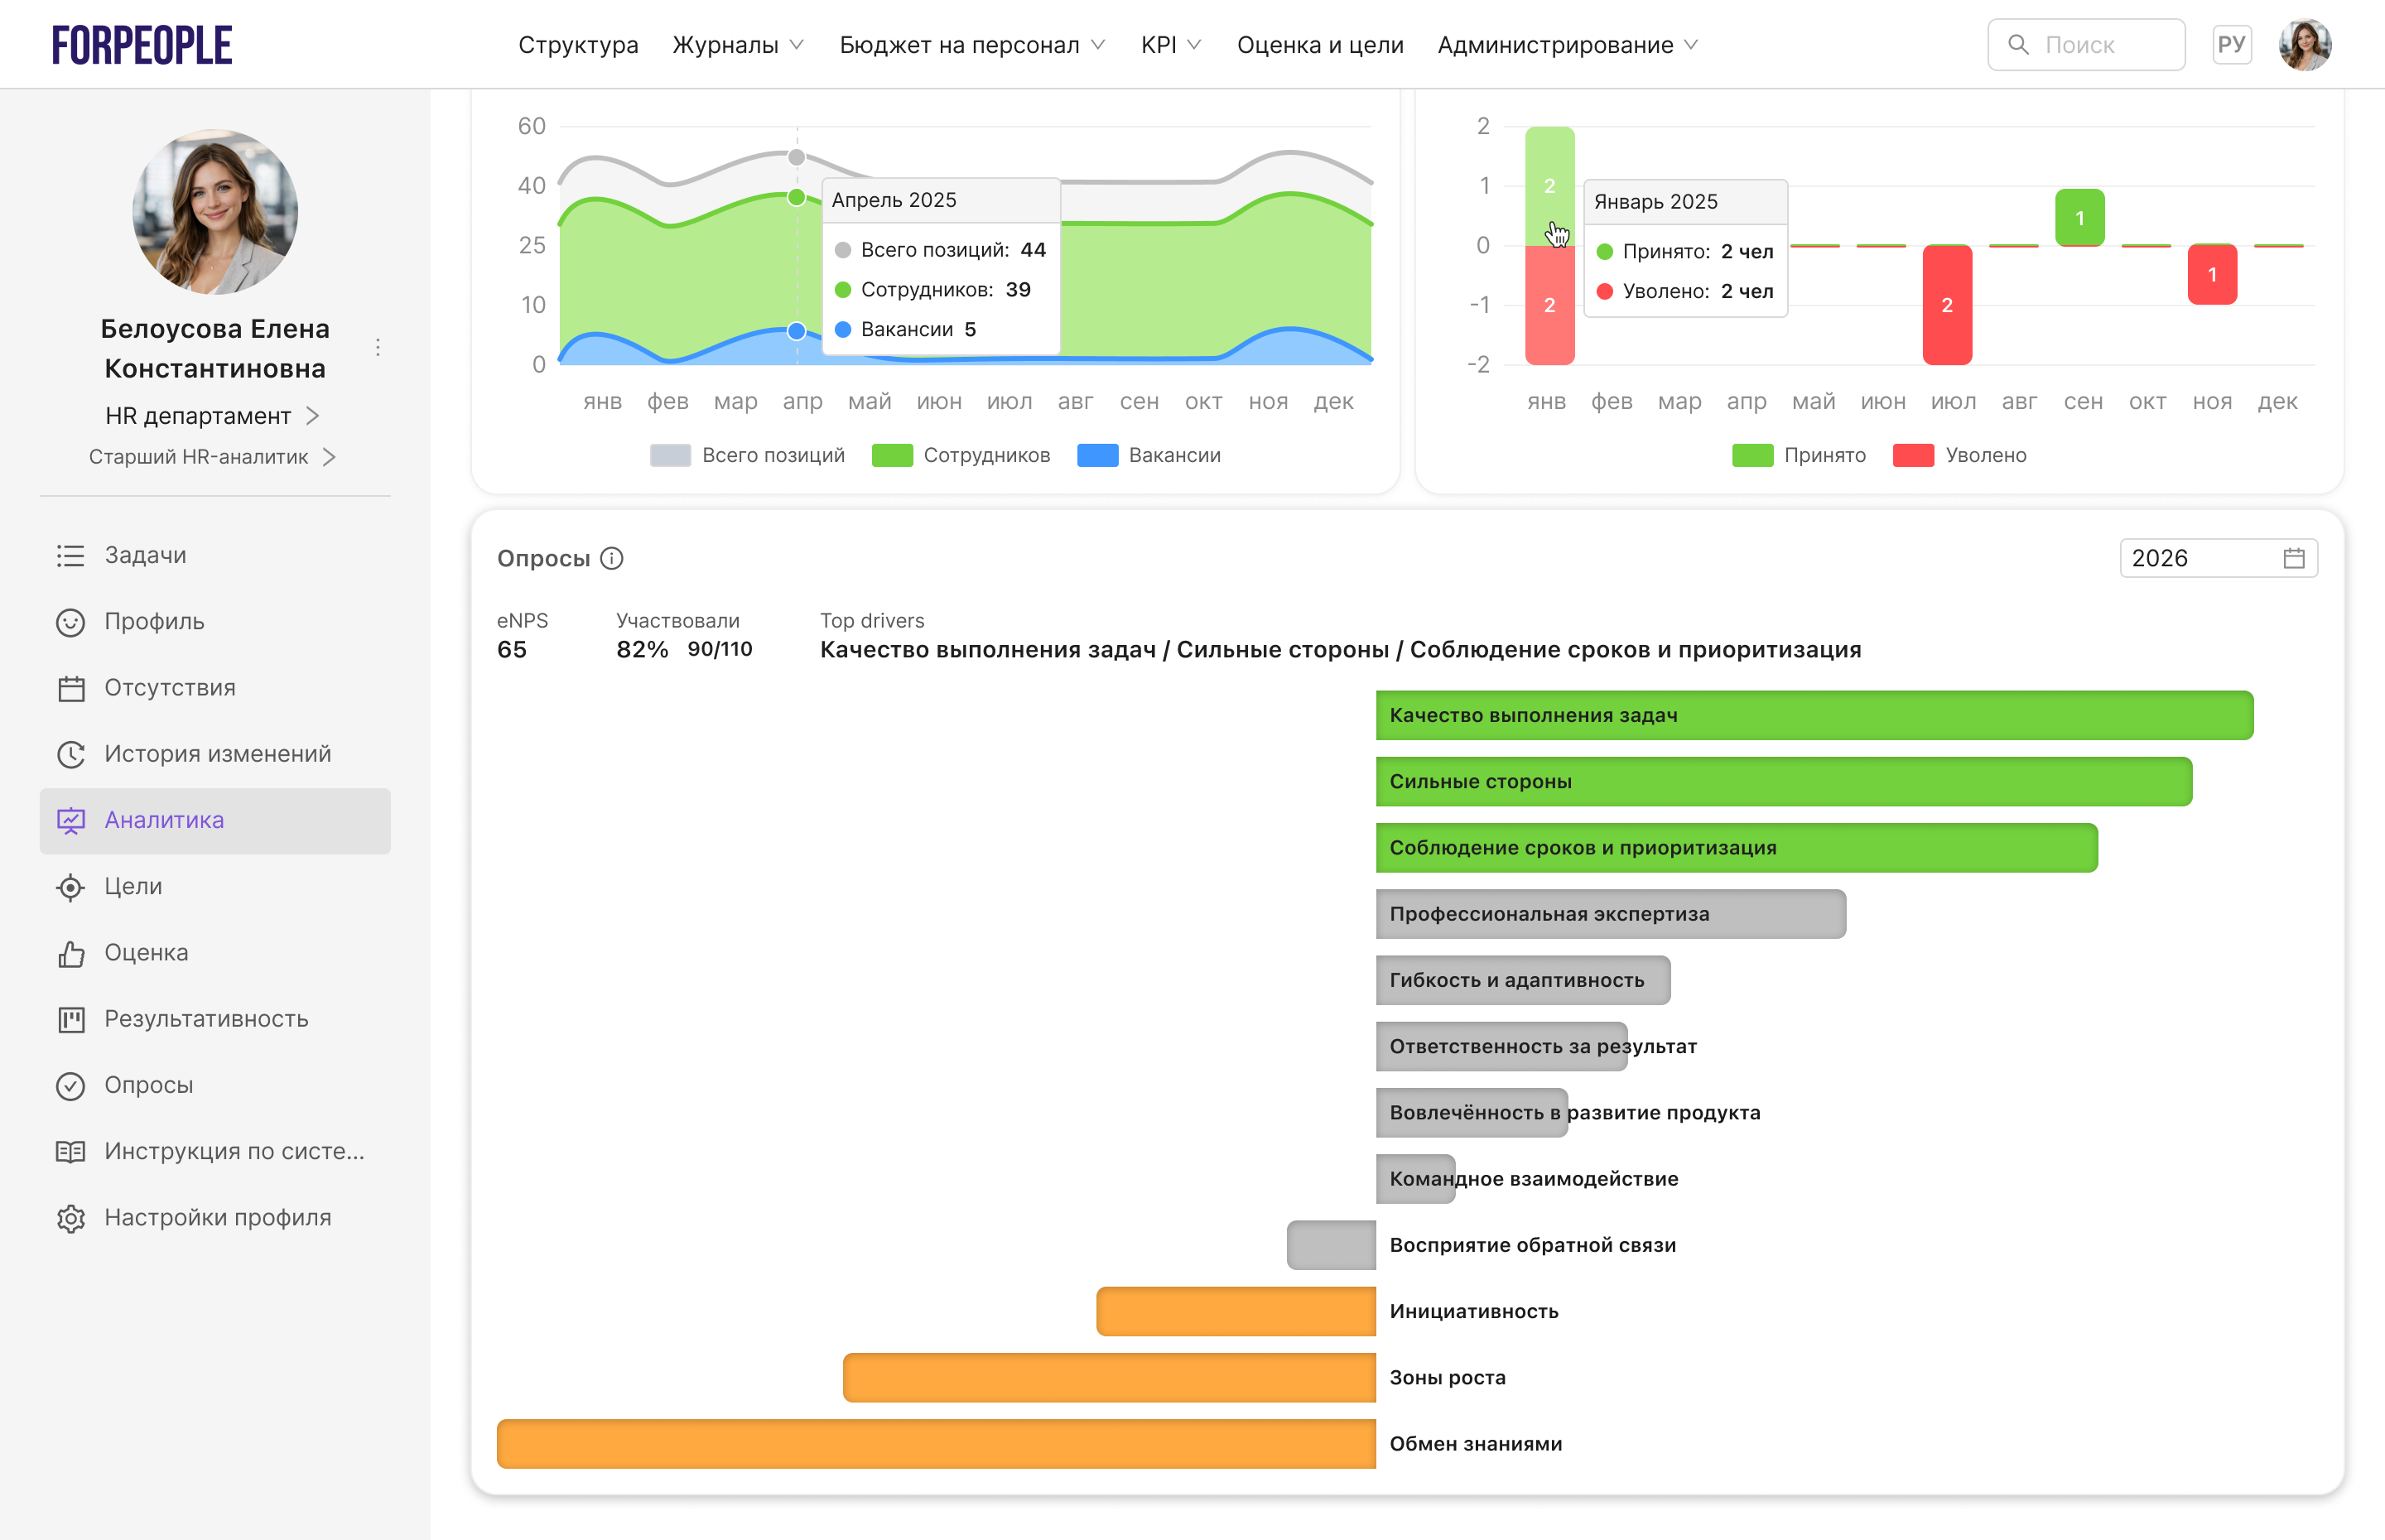Click the Evaluation thumbs-up icon
Screen dimensions: 2385x1540
(70, 953)
